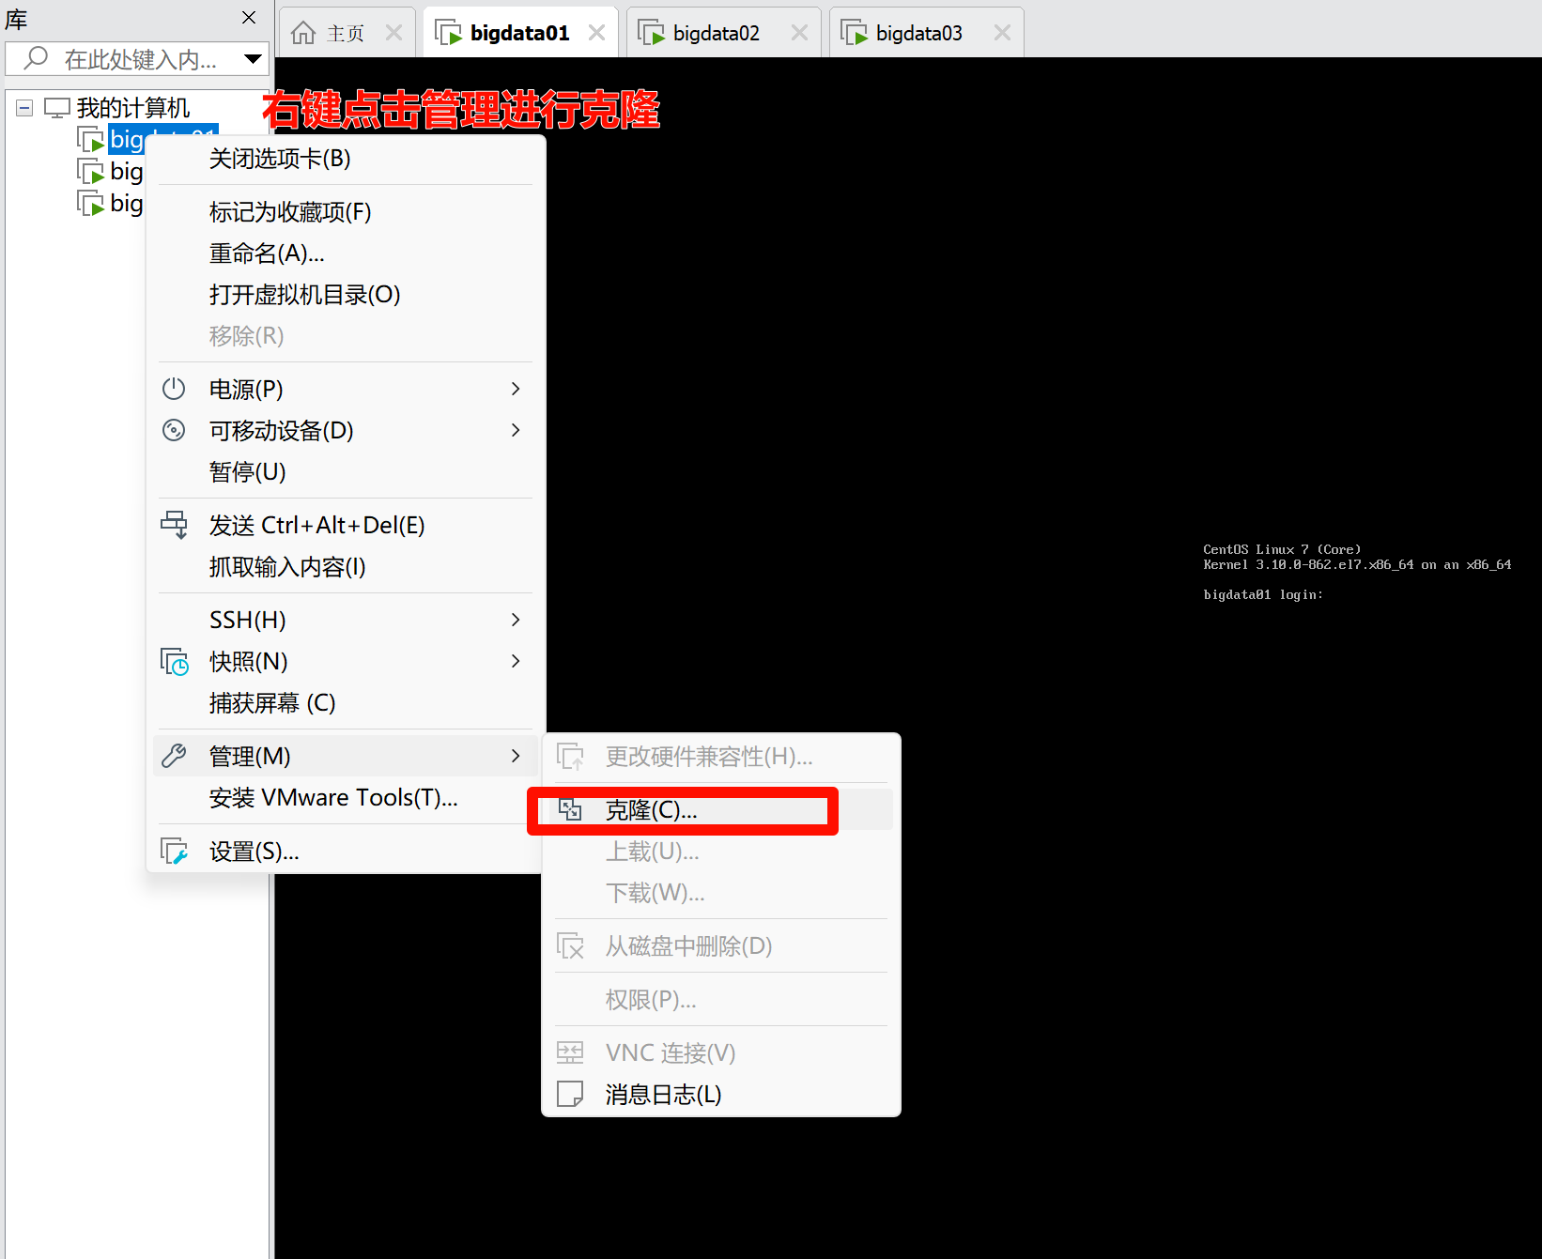Open the 快照(N) menu entry

tap(346, 661)
